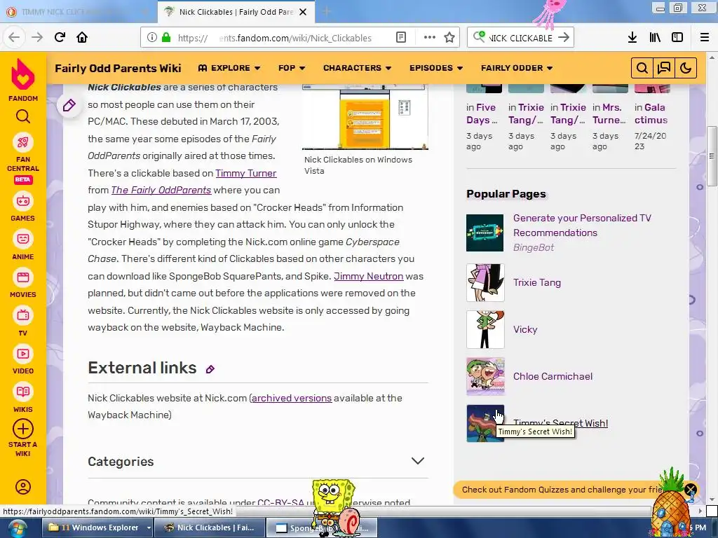Click Start a Wiki plus icon
The width and height of the screenshot is (718, 538).
point(23,429)
